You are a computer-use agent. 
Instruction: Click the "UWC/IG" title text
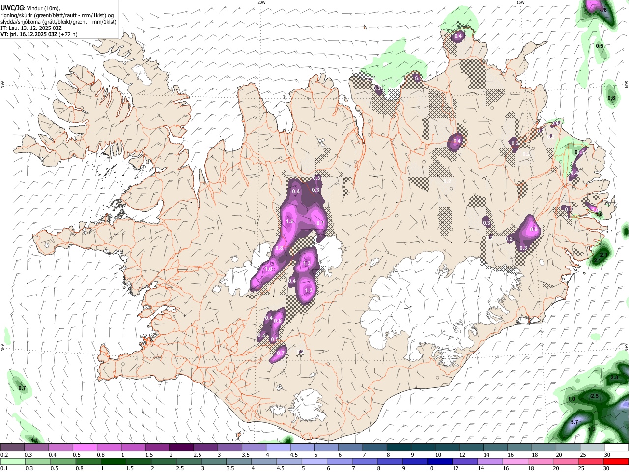coord(11,8)
